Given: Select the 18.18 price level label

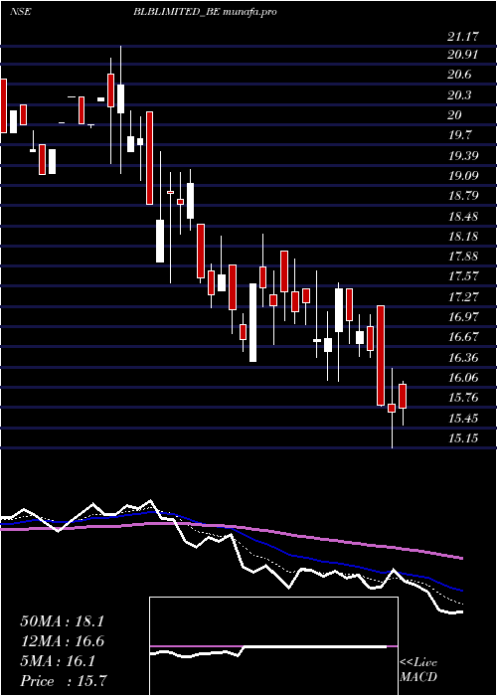Looking at the screenshot, I should (x=463, y=237).
